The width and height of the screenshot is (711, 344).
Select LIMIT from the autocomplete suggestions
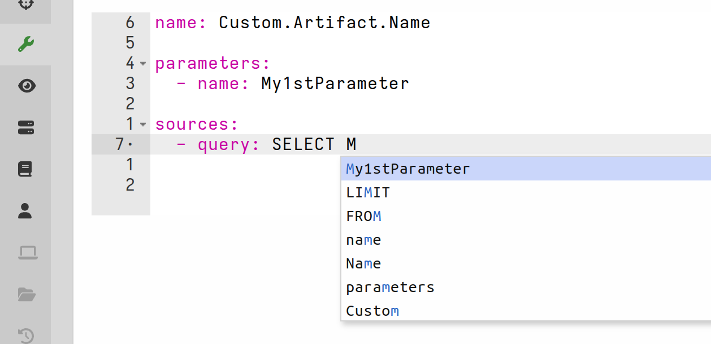pos(368,192)
